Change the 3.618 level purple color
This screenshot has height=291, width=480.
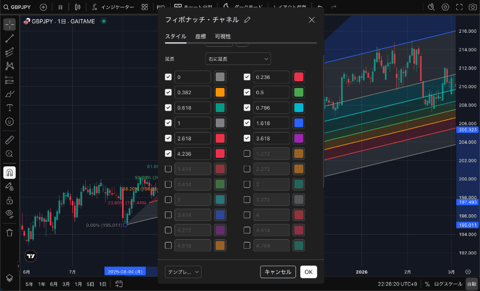coord(299,138)
